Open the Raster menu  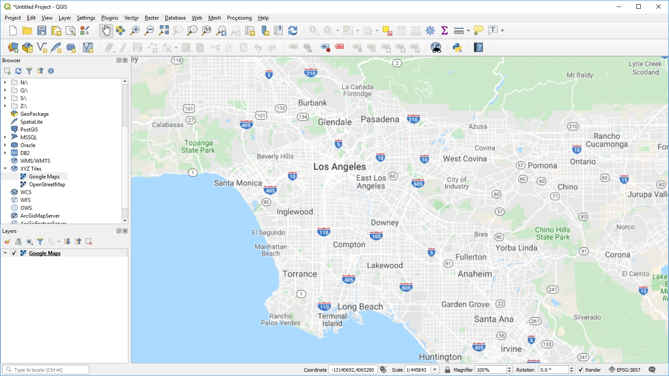coord(151,18)
